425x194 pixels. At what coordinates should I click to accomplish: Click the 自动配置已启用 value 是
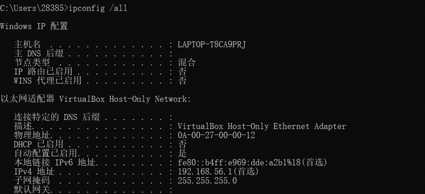[x=182, y=153]
